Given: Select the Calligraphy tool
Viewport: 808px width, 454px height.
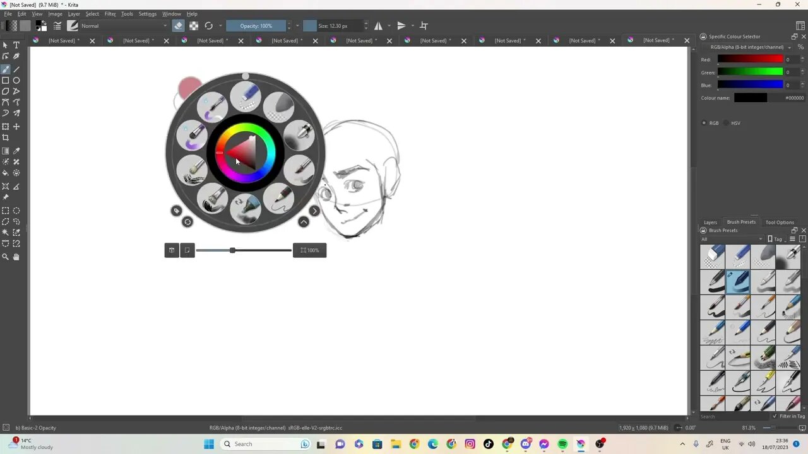Looking at the screenshot, I should coord(16,57).
